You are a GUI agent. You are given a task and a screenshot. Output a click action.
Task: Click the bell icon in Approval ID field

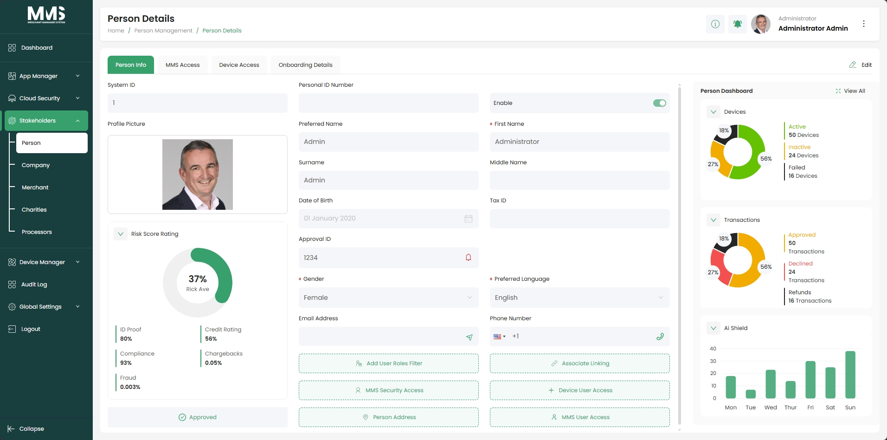click(x=468, y=258)
